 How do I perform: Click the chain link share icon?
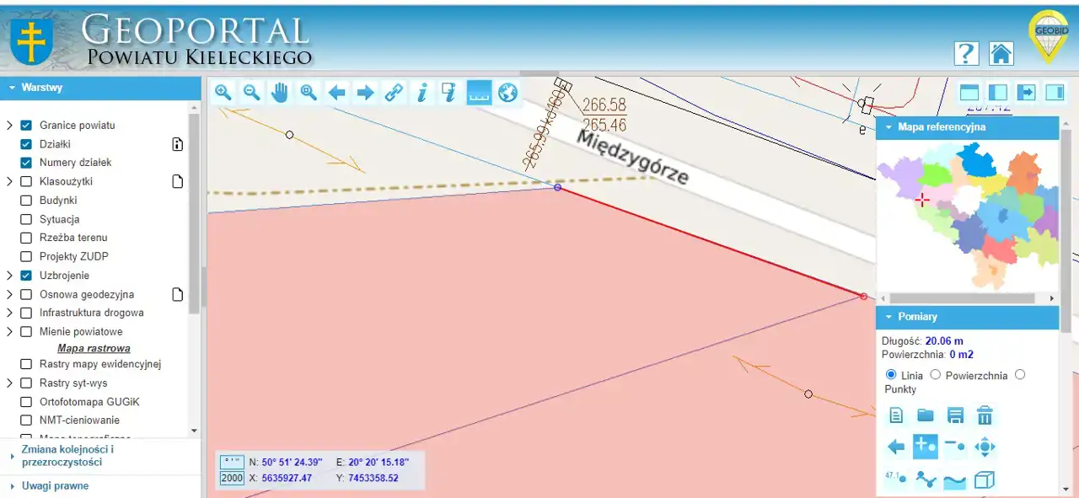pos(394,93)
